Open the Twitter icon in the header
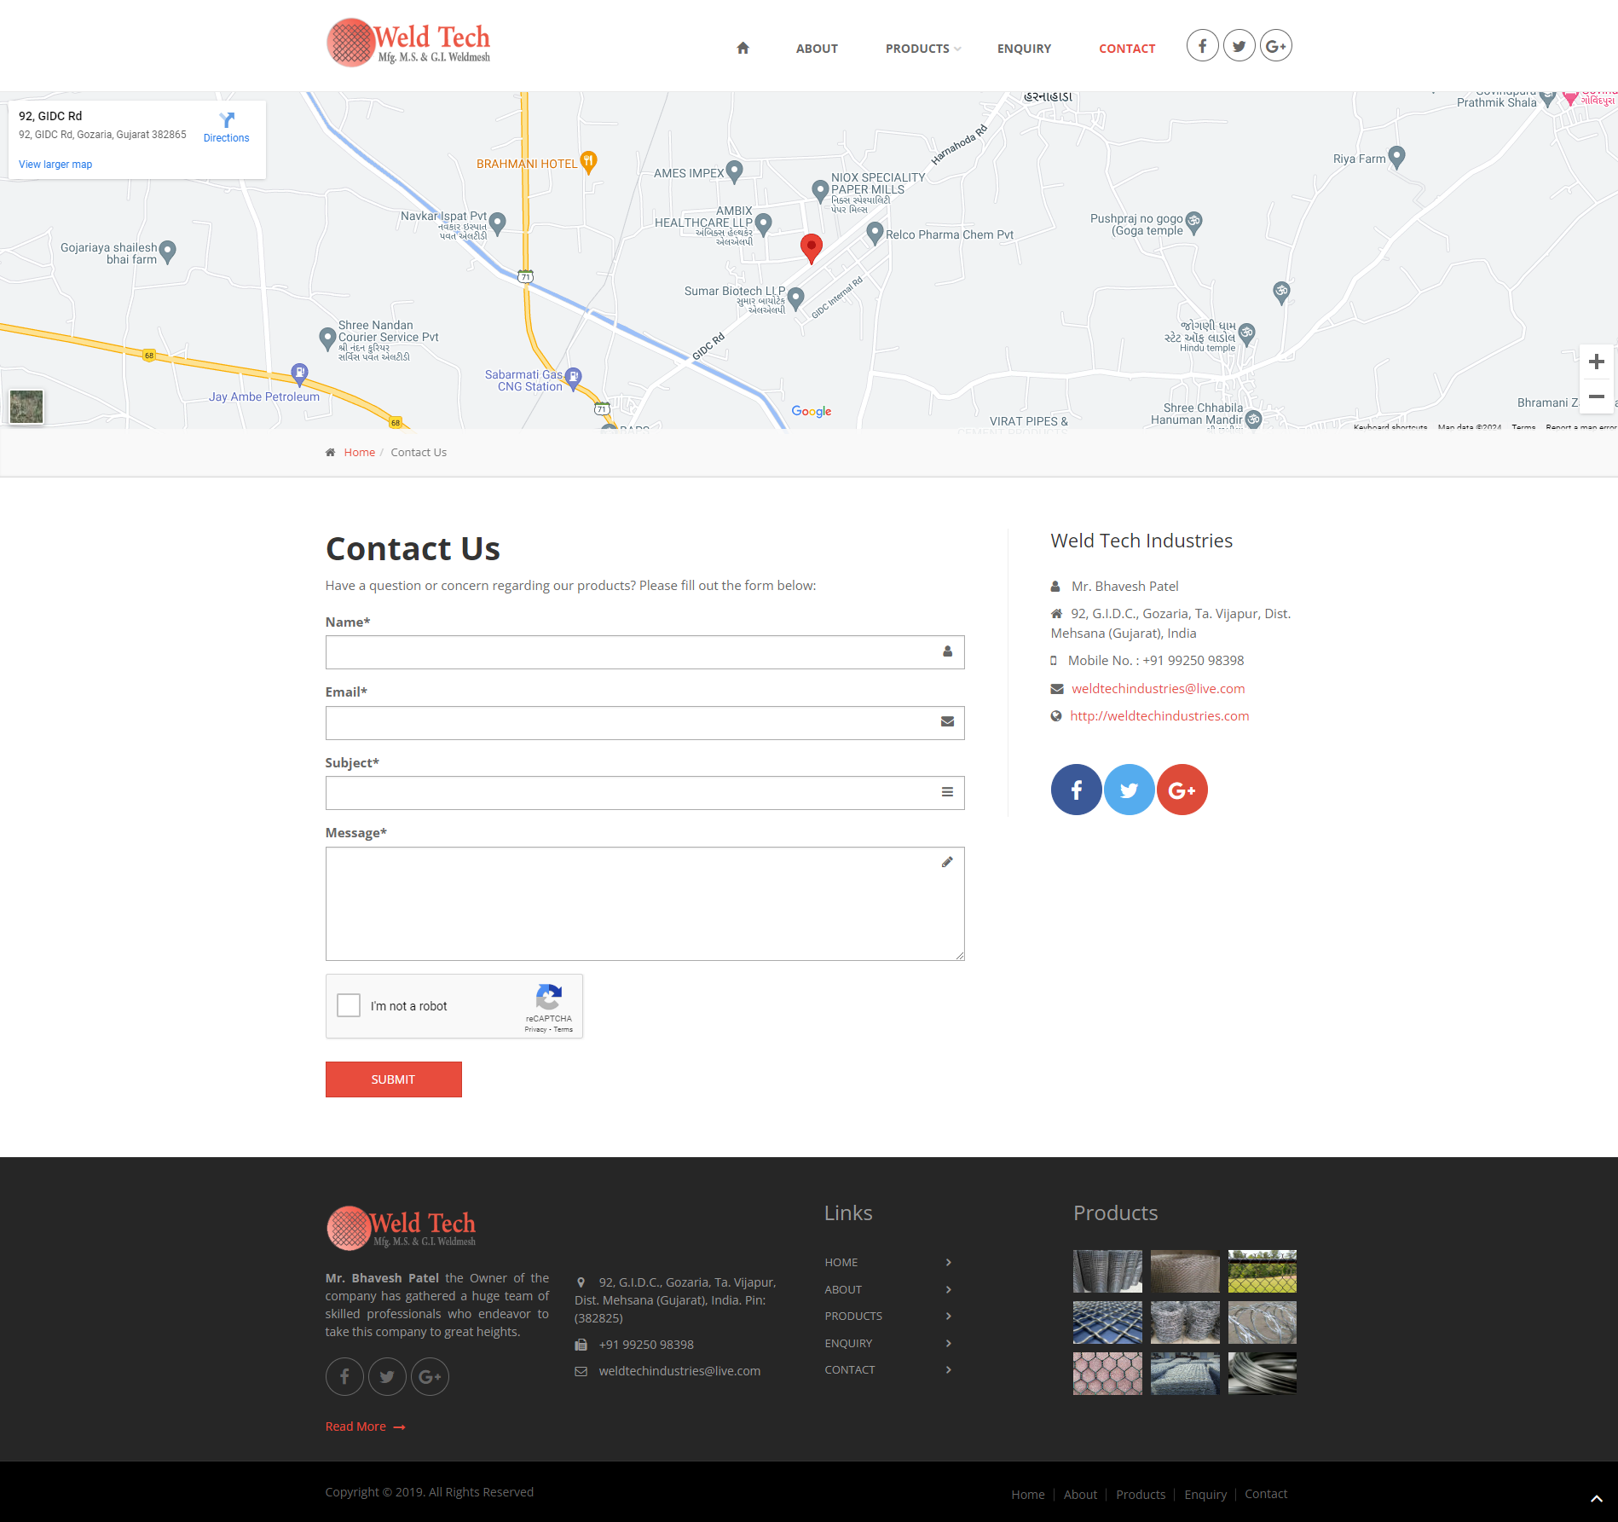The image size is (1618, 1522). point(1239,45)
